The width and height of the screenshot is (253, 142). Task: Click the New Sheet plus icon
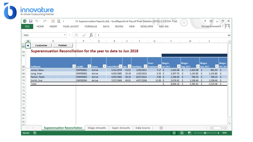click(161, 128)
